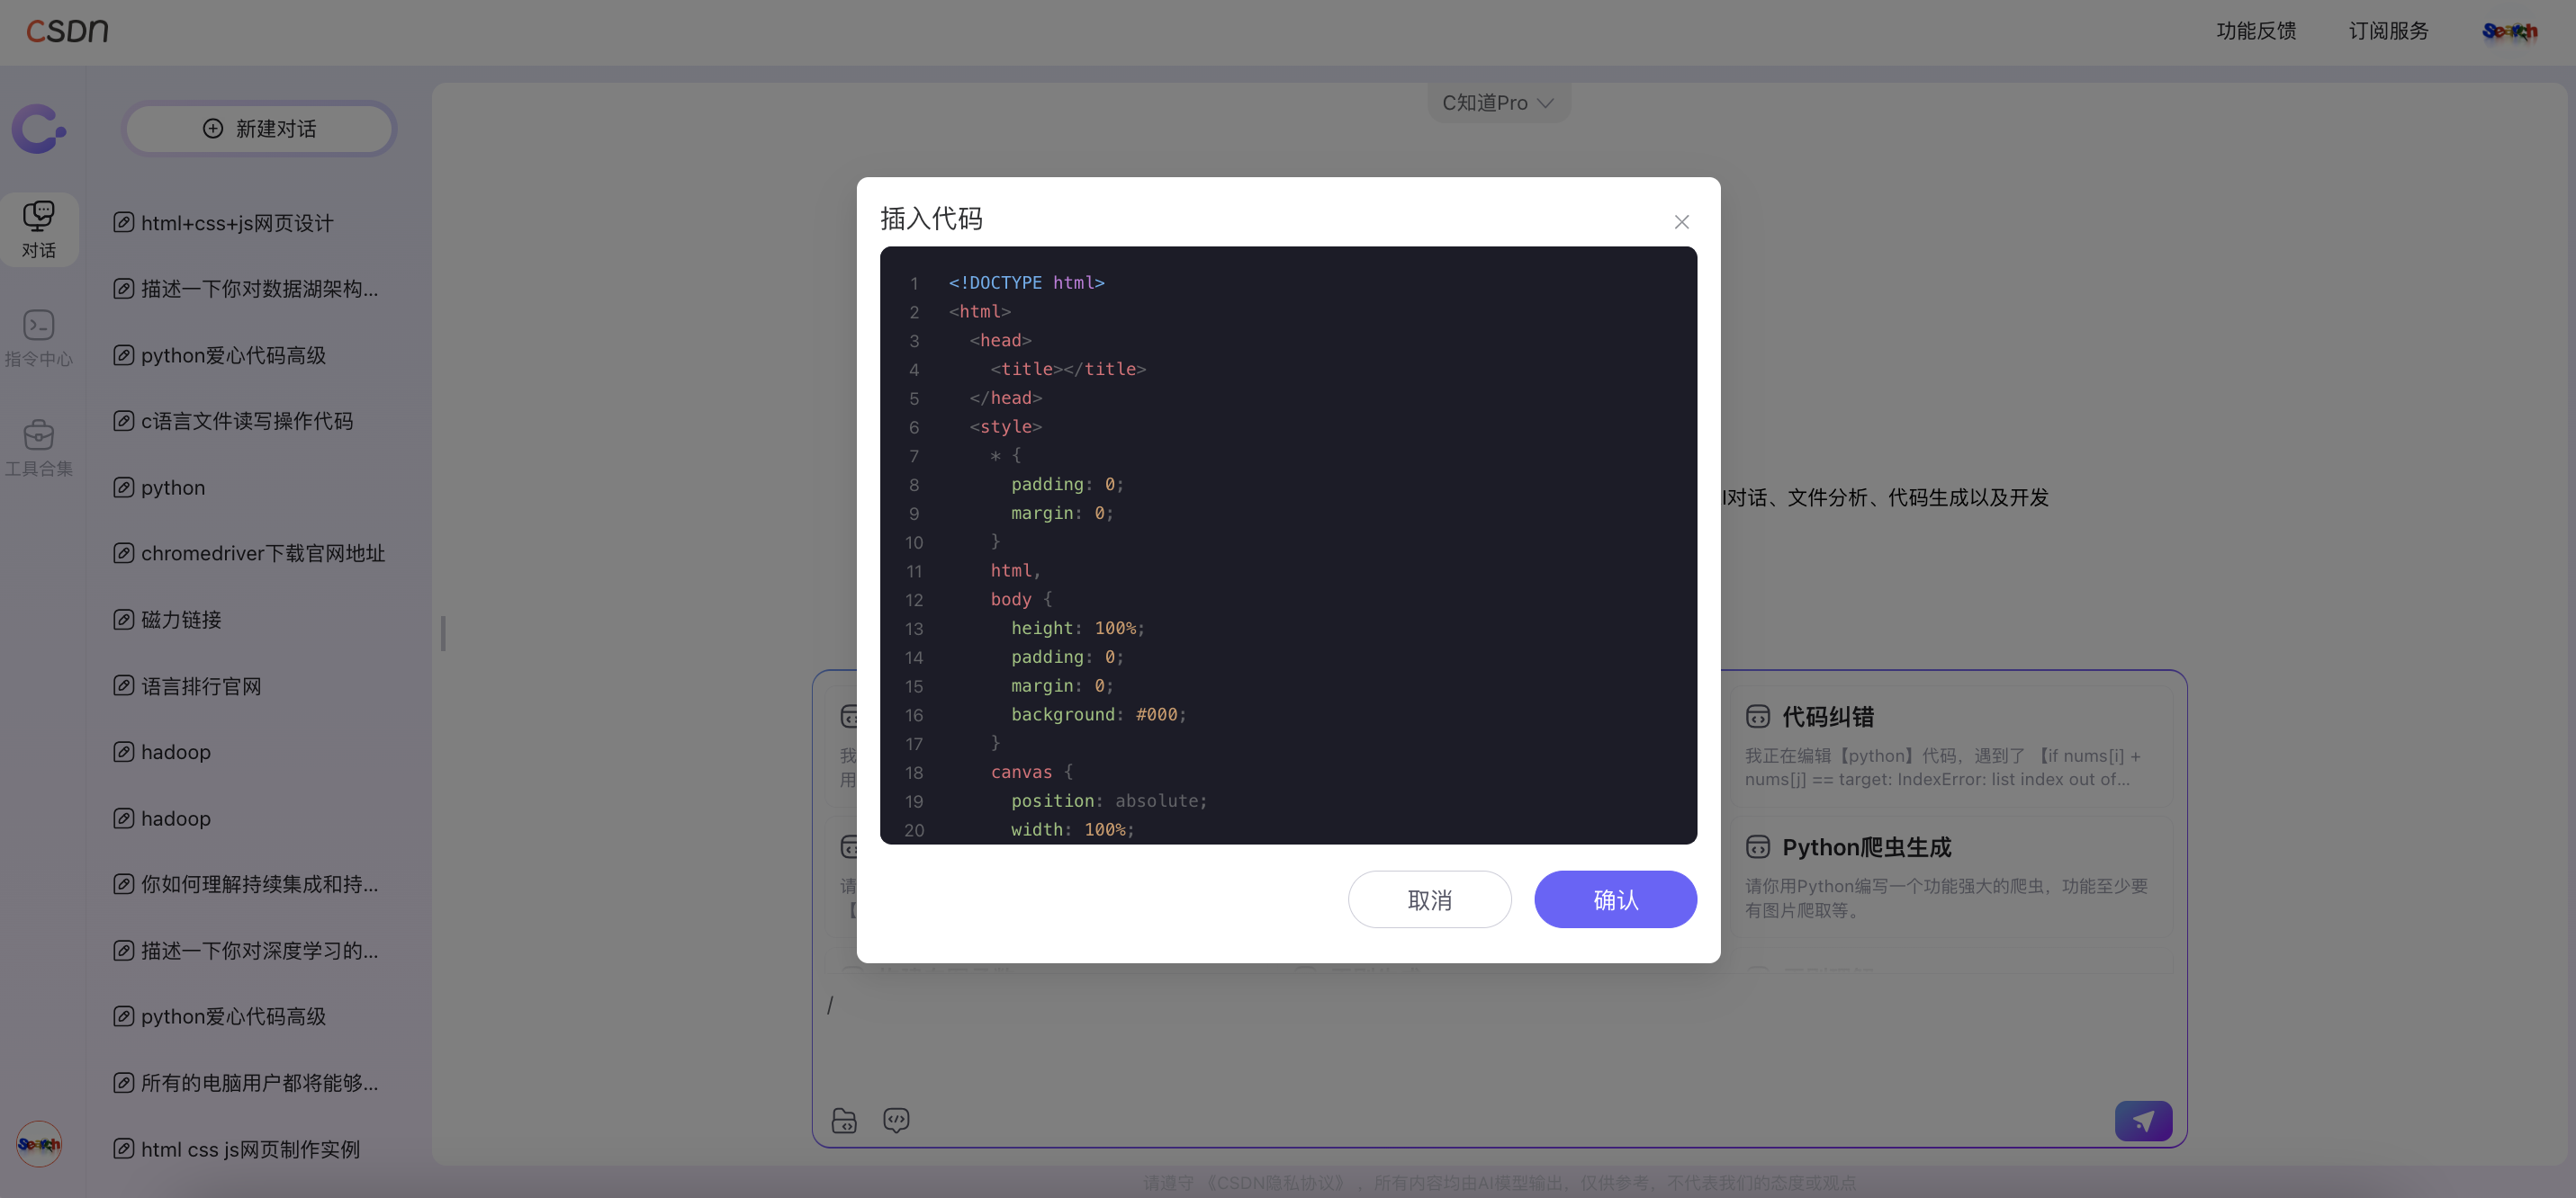The height and width of the screenshot is (1198, 2576).
Task: Open 订阅服务 in the top bar
Action: 2388,31
